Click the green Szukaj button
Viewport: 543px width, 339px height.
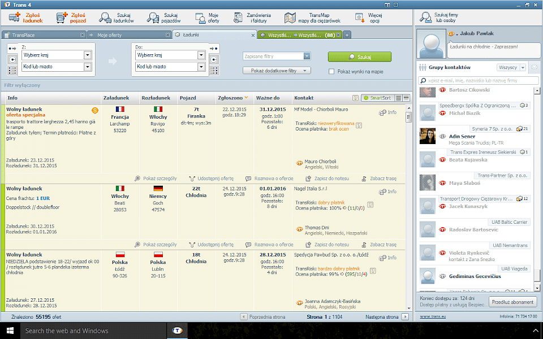pos(360,56)
